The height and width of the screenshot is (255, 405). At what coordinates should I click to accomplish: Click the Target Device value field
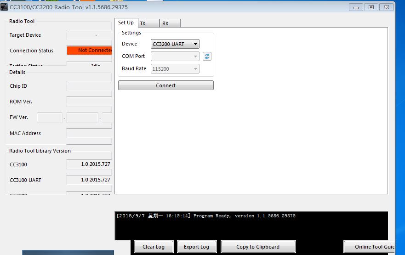click(89, 35)
